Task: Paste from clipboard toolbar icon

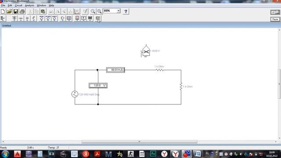Action: 43,11
